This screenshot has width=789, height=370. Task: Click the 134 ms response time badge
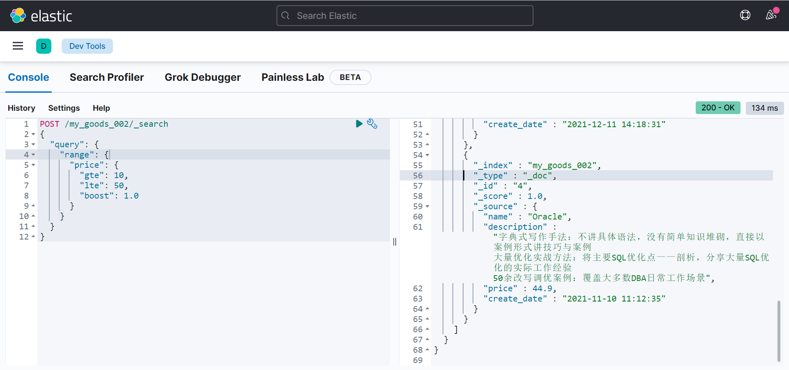tap(765, 108)
